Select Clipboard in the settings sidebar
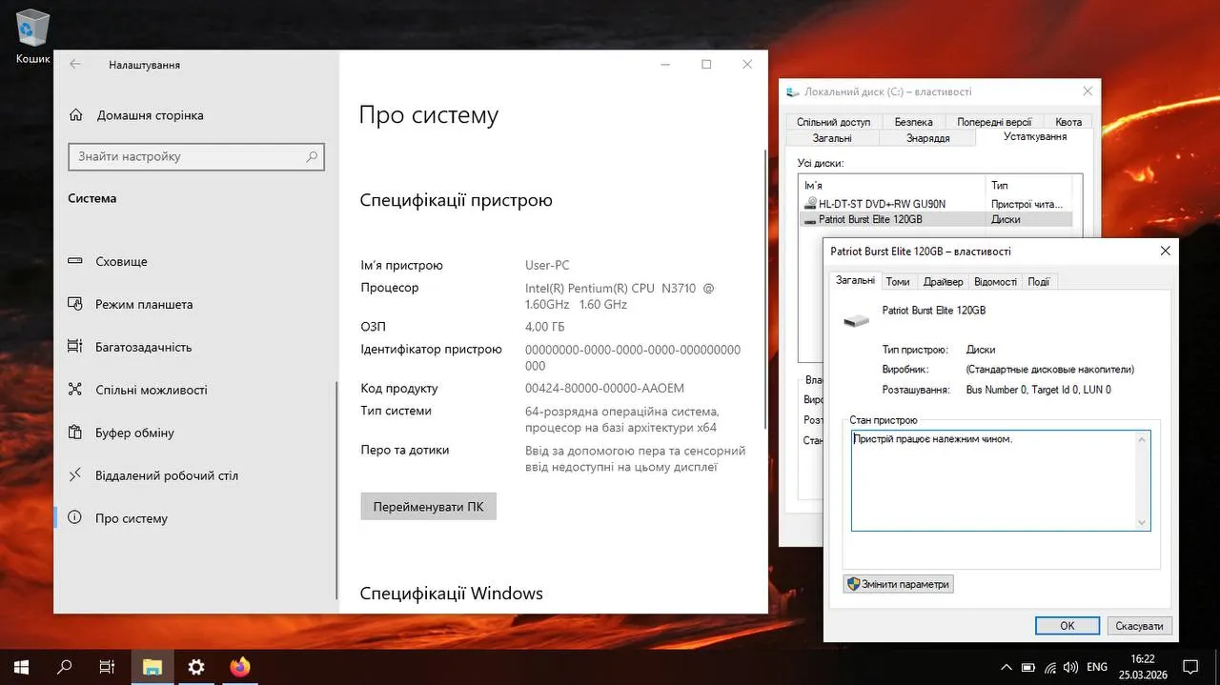The image size is (1220, 685). click(195, 433)
